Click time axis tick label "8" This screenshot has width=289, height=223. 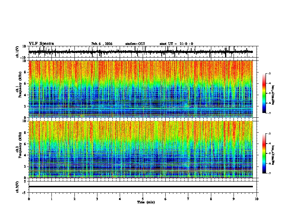pyautogui.click(x=211, y=199)
